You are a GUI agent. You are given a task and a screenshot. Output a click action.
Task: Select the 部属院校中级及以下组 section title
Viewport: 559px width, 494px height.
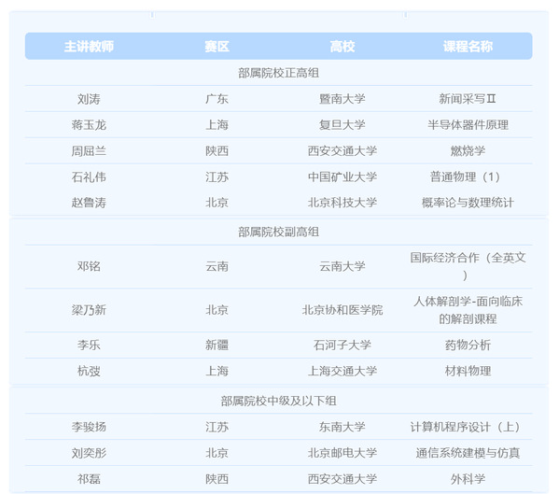point(278,401)
